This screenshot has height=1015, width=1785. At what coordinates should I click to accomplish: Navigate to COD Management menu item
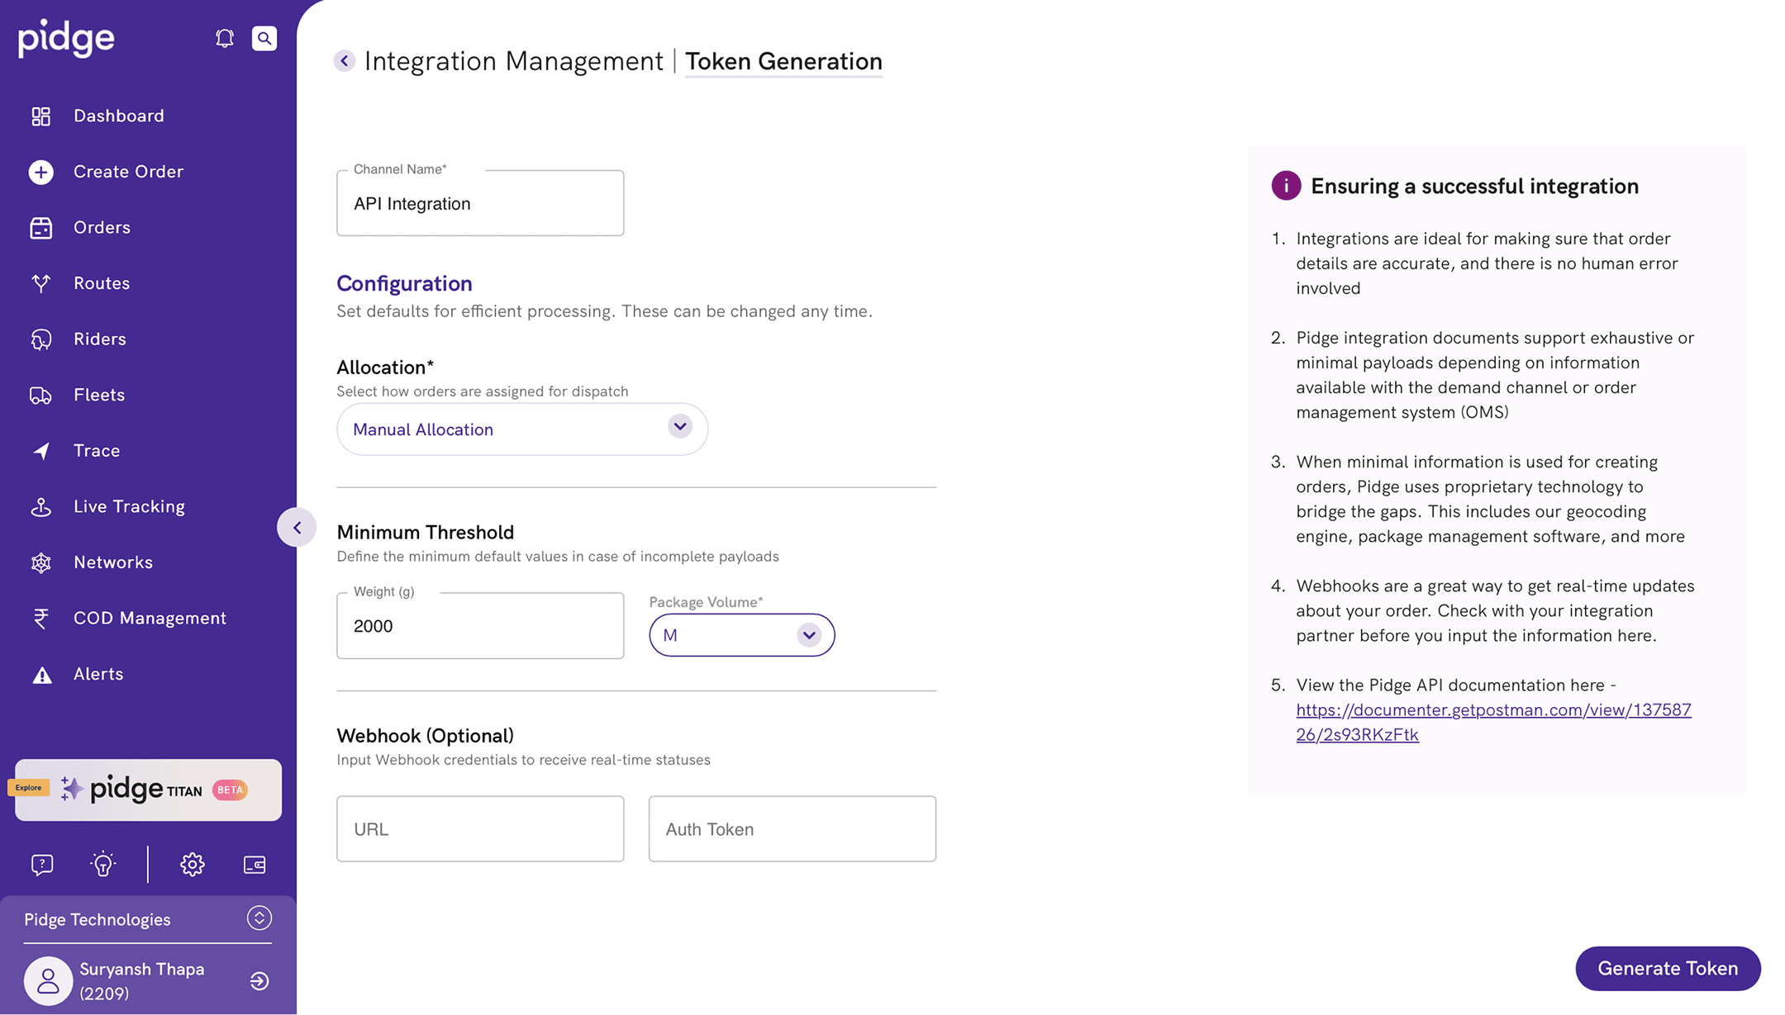(x=150, y=618)
